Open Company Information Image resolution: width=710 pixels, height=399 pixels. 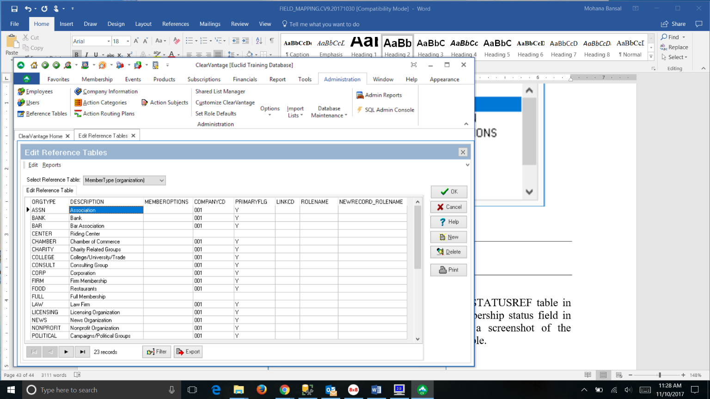click(x=106, y=91)
